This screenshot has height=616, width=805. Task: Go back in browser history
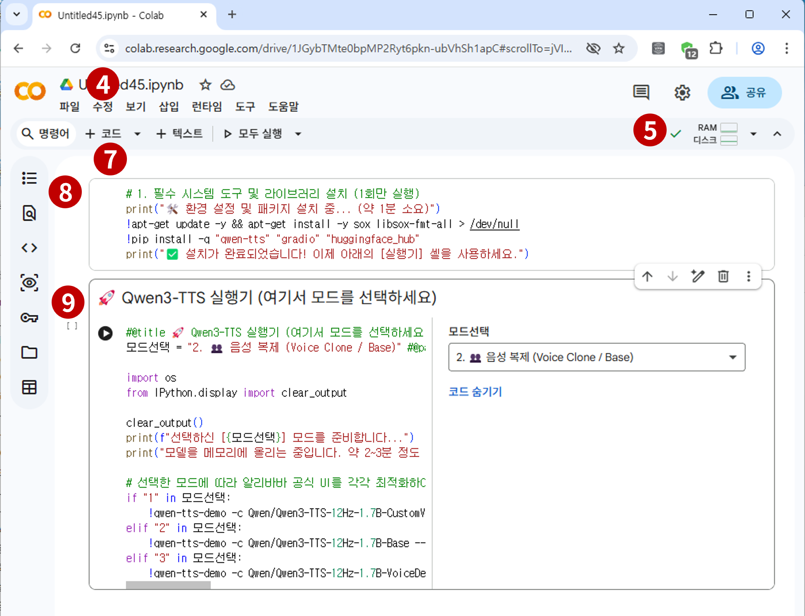pyautogui.click(x=18, y=48)
